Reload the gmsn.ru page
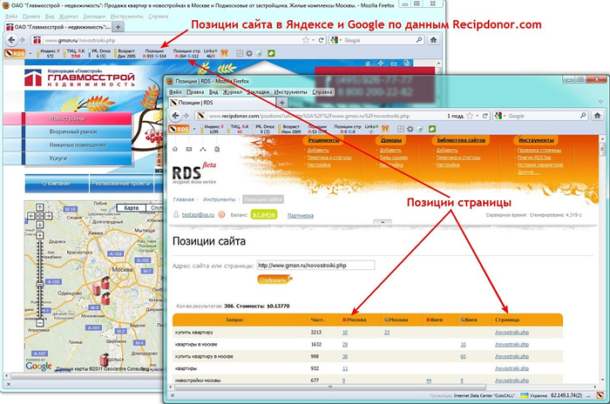This screenshot has height=404, width=610. coord(321,40)
